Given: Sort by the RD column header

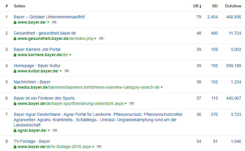Looking at the screenshot, I should click(215, 6).
